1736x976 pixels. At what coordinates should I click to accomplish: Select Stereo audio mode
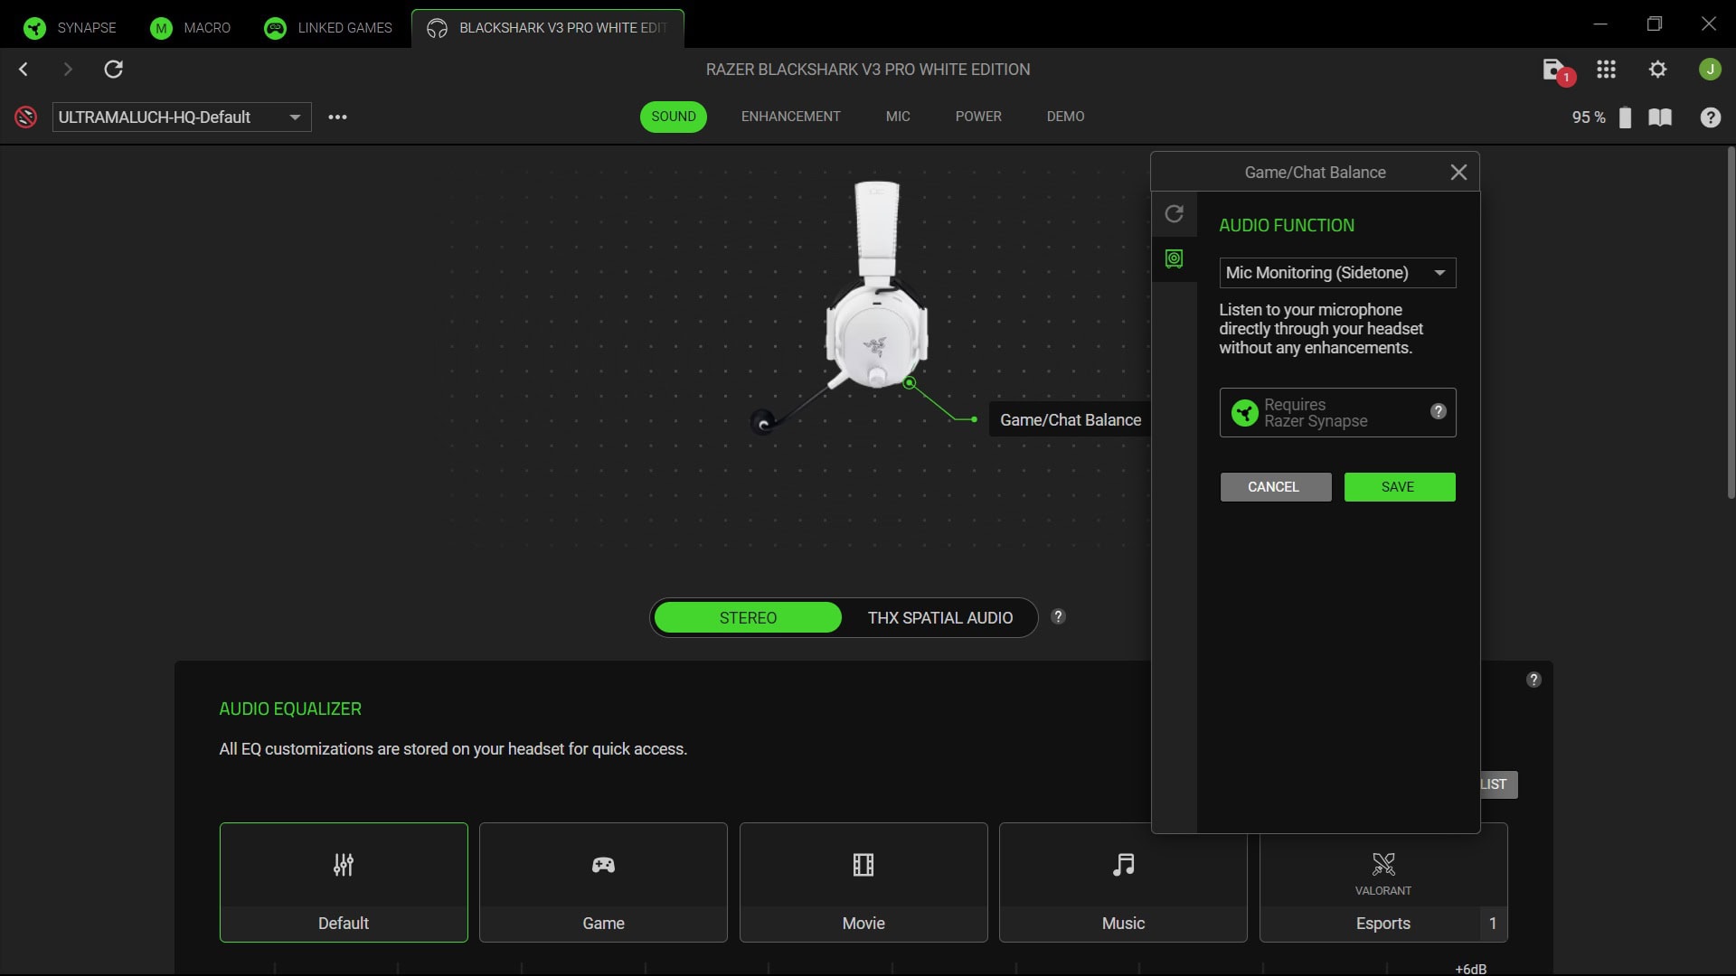[748, 618]
